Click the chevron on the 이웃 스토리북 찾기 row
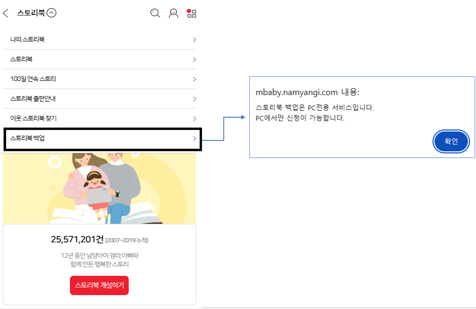Viewport: 476px width, 309px height. (194, 119)
